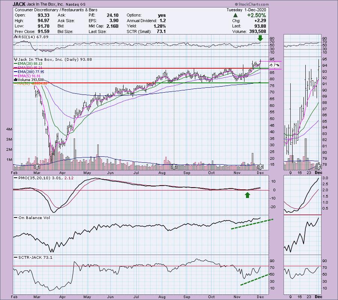This screenshot has height=300, width=338.
Task: Click the Prev Close value 91.59
Action: point(44,31)
